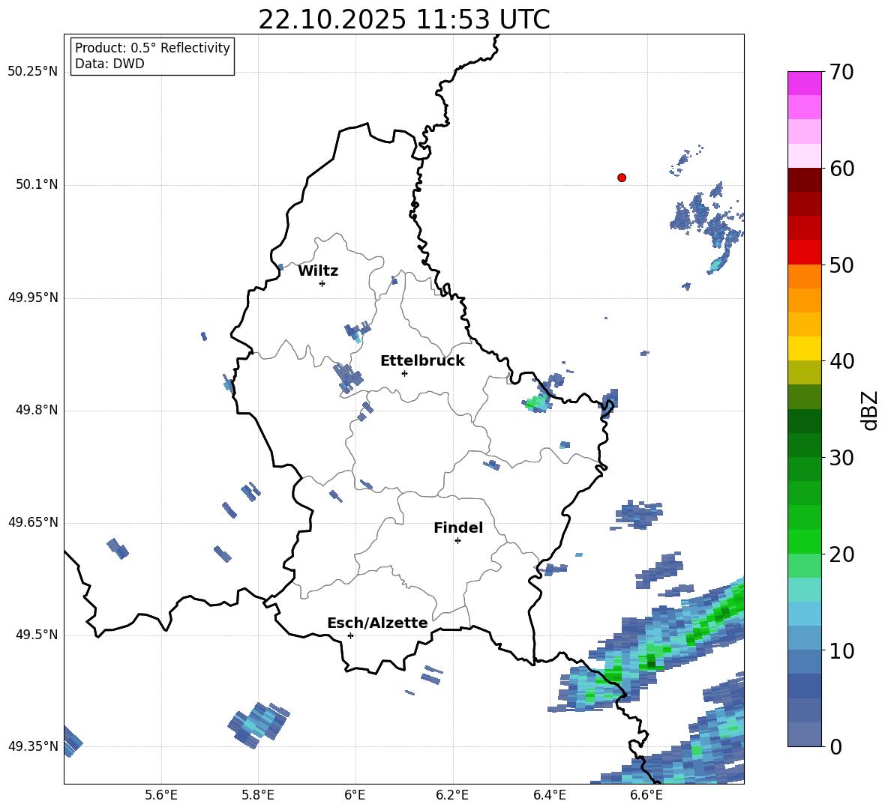This screenshot has width=888, height=810.
Task: Click the Findel station cross marker
Action: [x=457, y=541]
